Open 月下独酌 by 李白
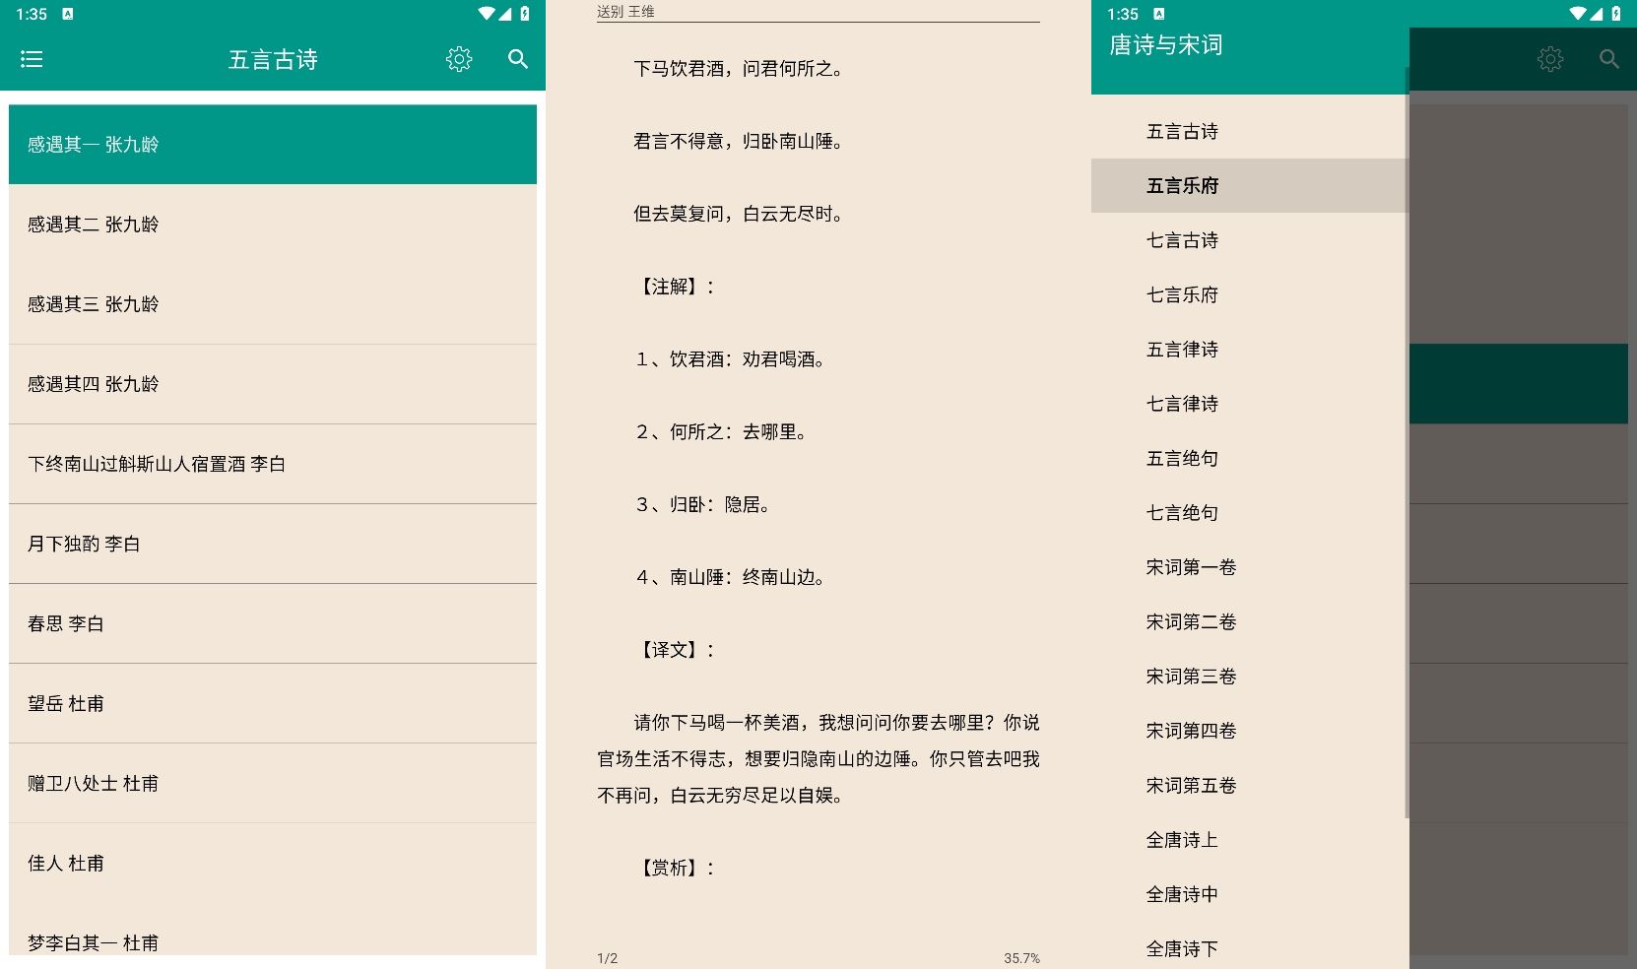The image size is (1637, 969). [84, 543]
